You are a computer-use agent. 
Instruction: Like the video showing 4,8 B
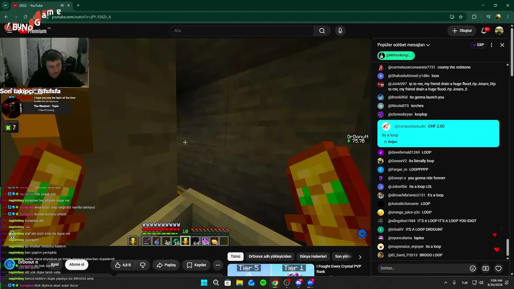pyautogui.click(x=122, y=265)
